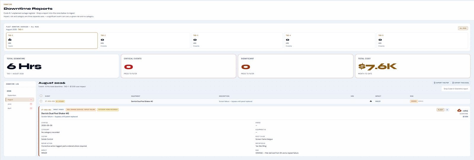Click the Description column header

click(224, 96)
